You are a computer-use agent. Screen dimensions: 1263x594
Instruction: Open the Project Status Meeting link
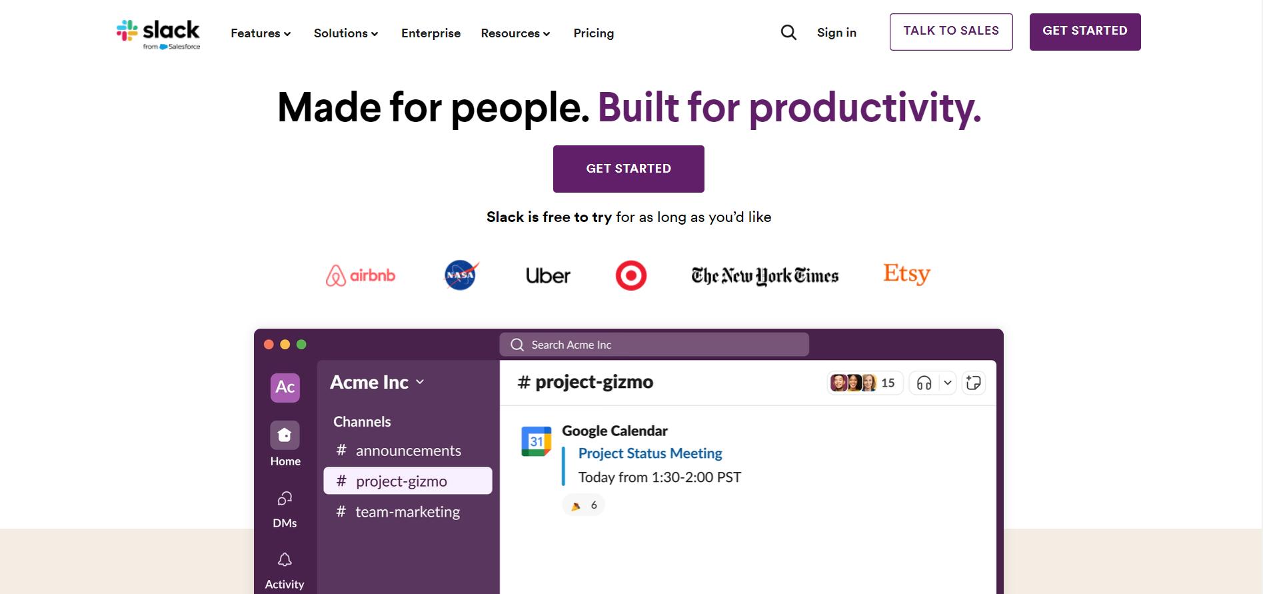650,453
